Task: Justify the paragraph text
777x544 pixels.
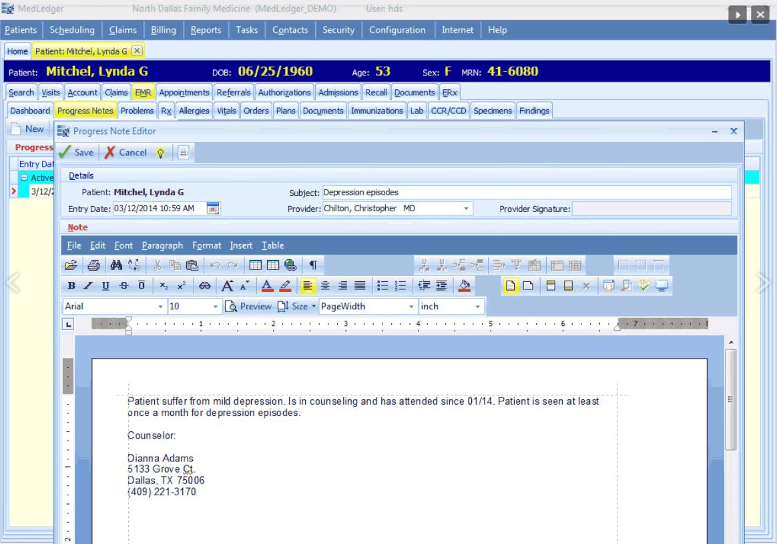Action: [360, 285]
